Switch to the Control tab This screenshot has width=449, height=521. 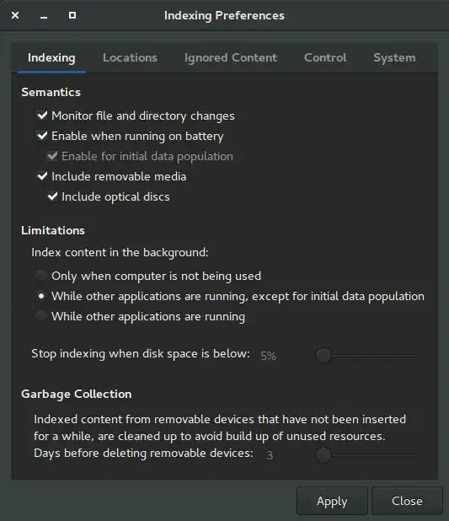pos(325,58)
